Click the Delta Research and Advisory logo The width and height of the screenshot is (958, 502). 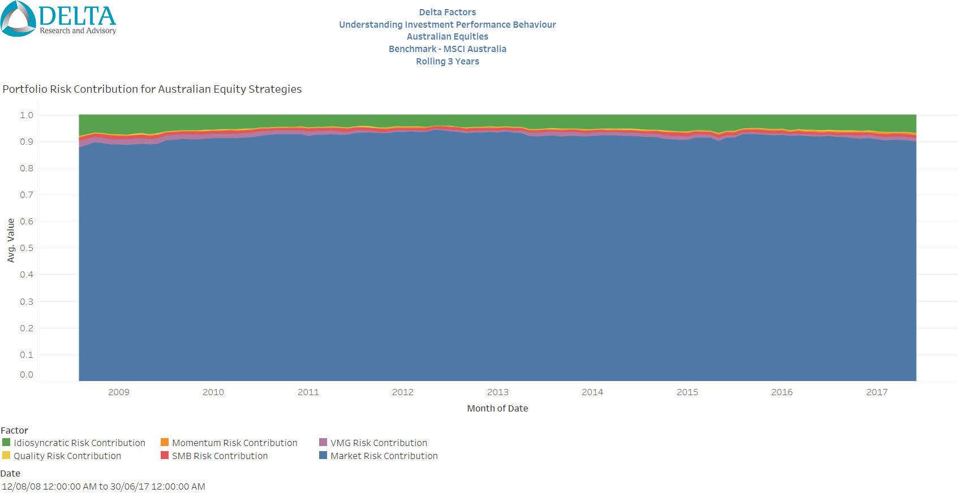(58, 19)
